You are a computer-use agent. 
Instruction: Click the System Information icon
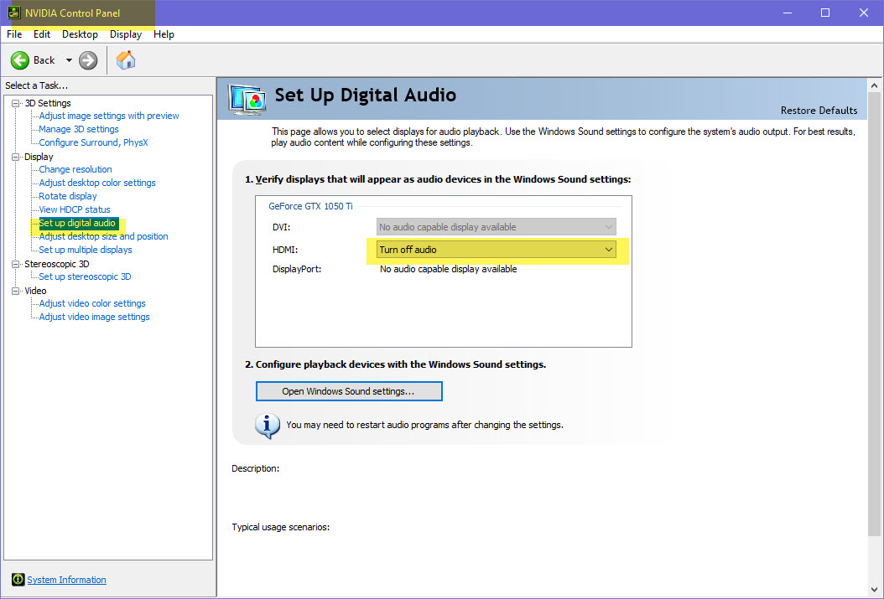point(18,579)
